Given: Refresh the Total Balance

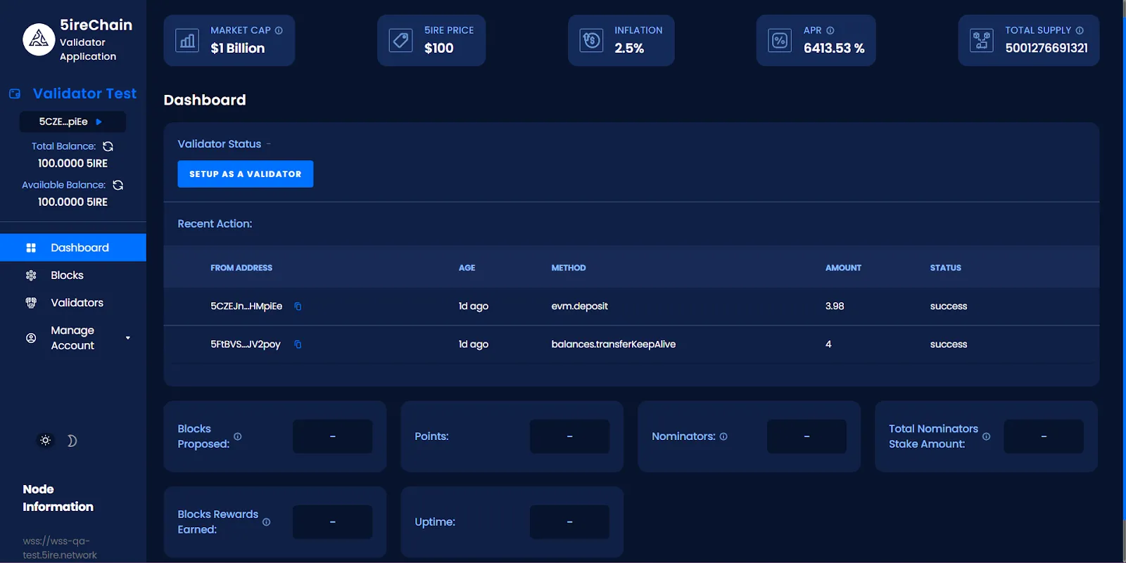Looking at the screenshot, I should [x=108, y=146].
